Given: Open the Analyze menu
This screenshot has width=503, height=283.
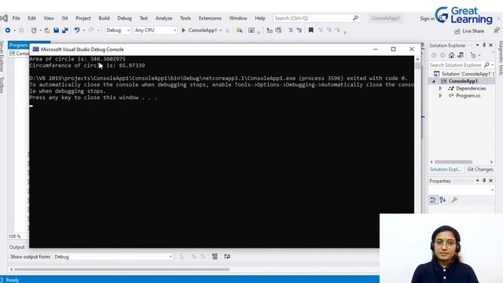Looking at the screenshot, I should click(164, 18).
